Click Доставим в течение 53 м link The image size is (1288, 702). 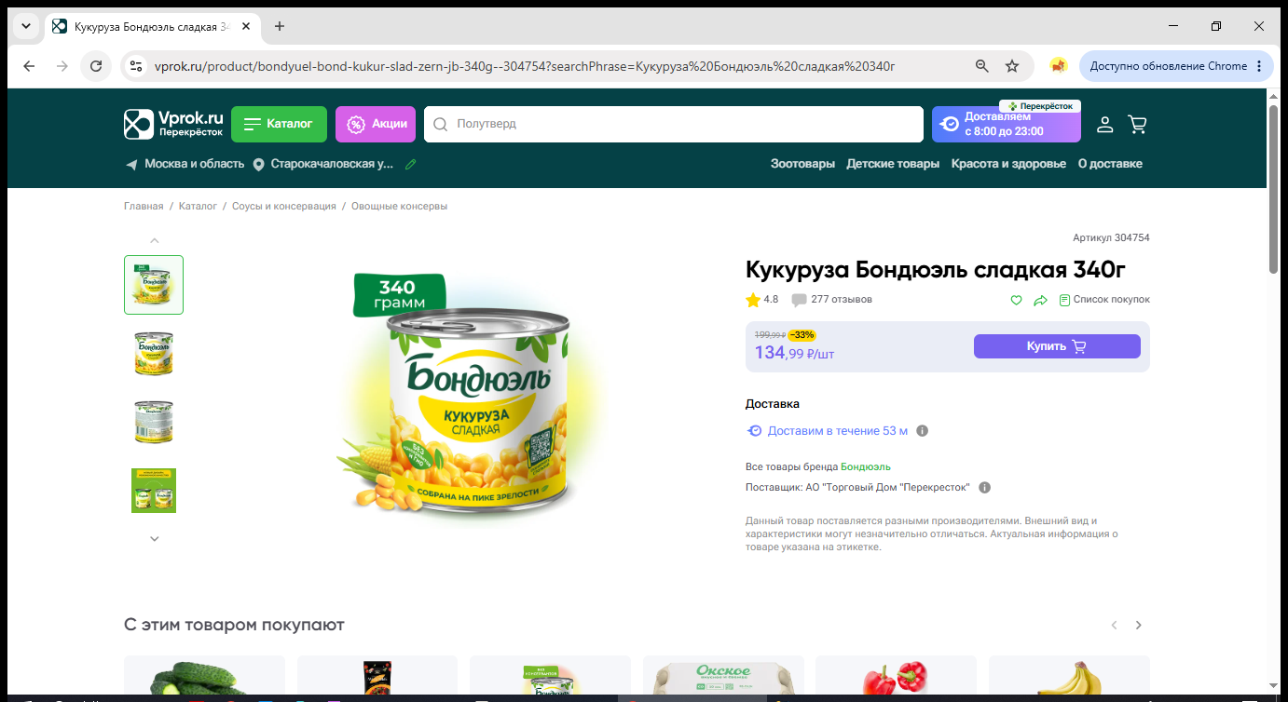coord(837,431)
